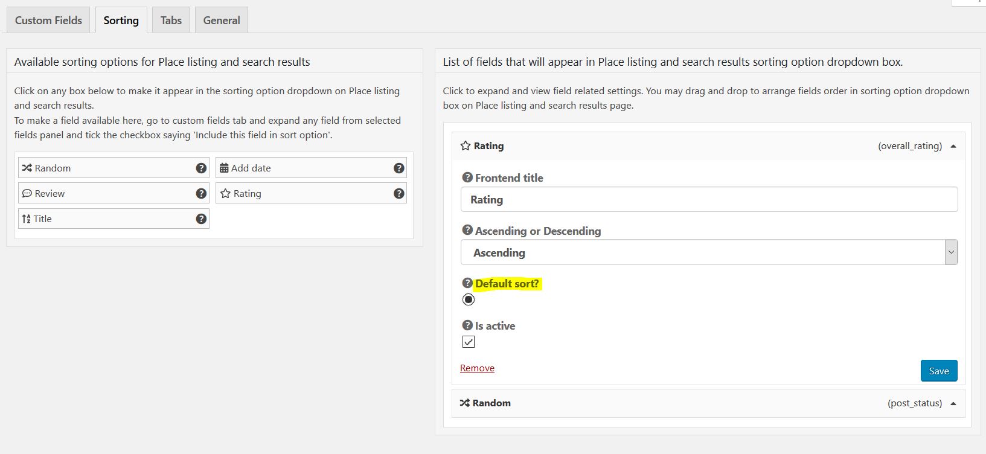Image resolution: width=986 pixels, height=454 pixels.
Task: Click the comment bubble icon beside Review
Action: point(27,193)
